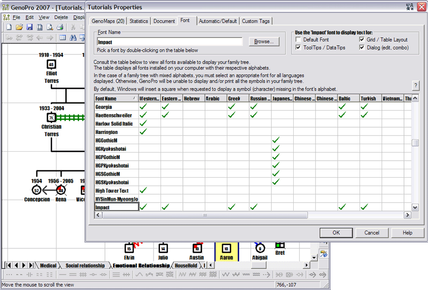Enable the Default Font checkbox
Screen dimensions: 428x290
coord(299,40)
